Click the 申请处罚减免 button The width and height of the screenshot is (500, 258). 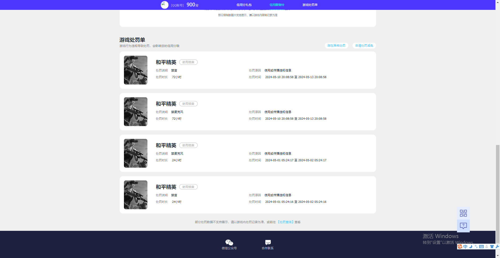tap(364, 46)
